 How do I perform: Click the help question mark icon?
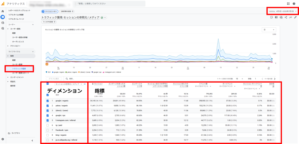295,4
